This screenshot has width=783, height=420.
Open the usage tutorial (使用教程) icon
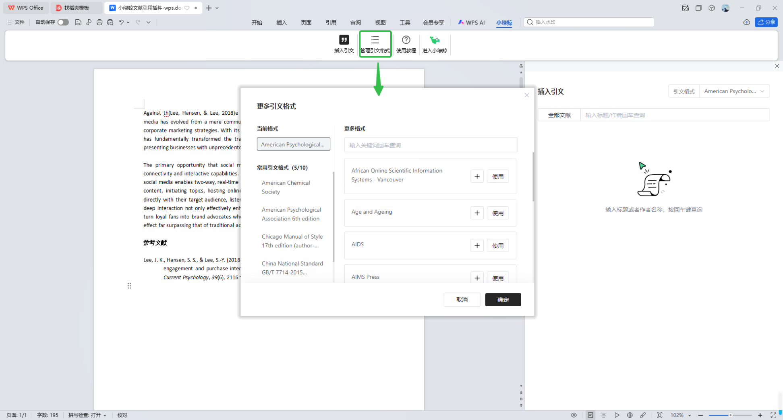[406, 43]
